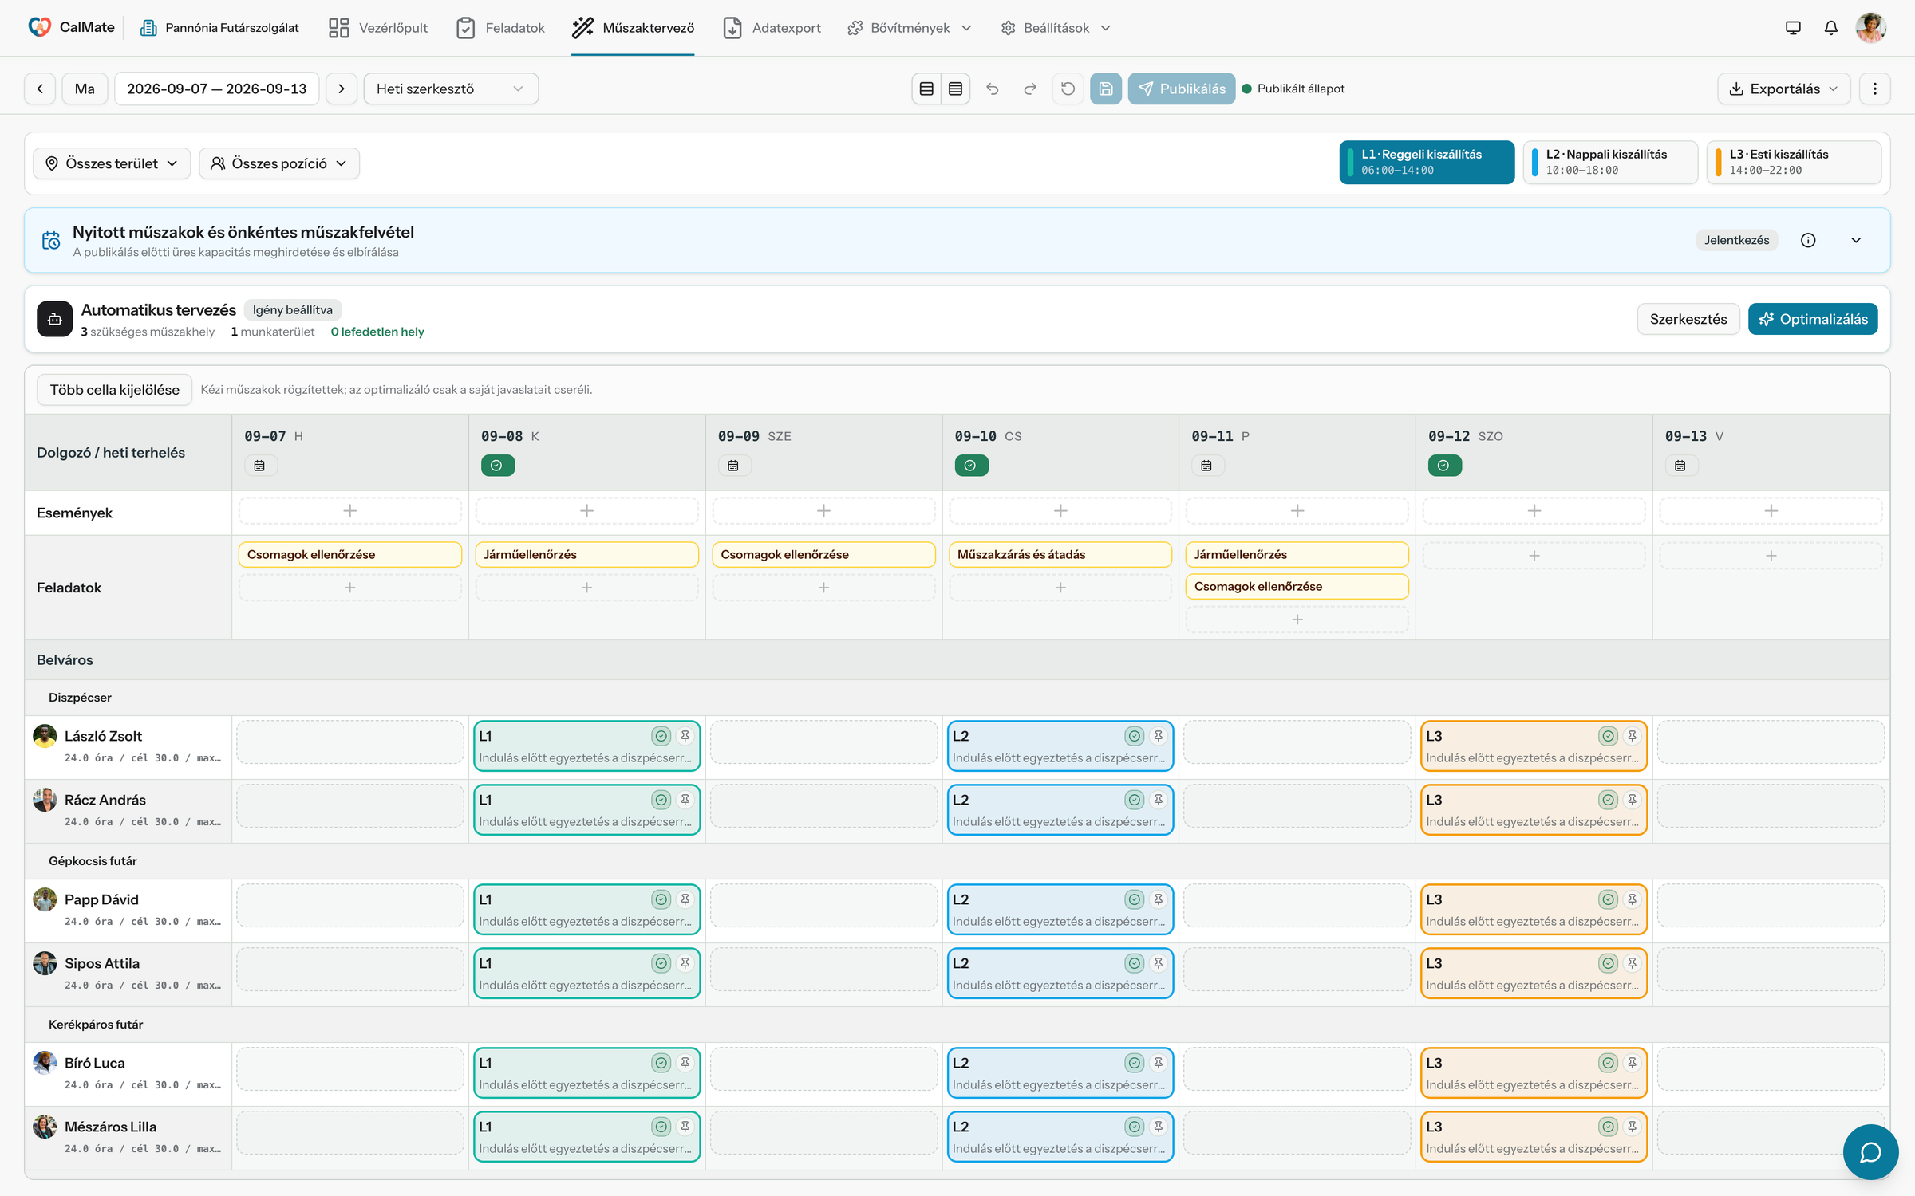Expand the Bővítmények menu
The width and height of the screenshot is (1915, 1196).
click(x=910, y=28)
